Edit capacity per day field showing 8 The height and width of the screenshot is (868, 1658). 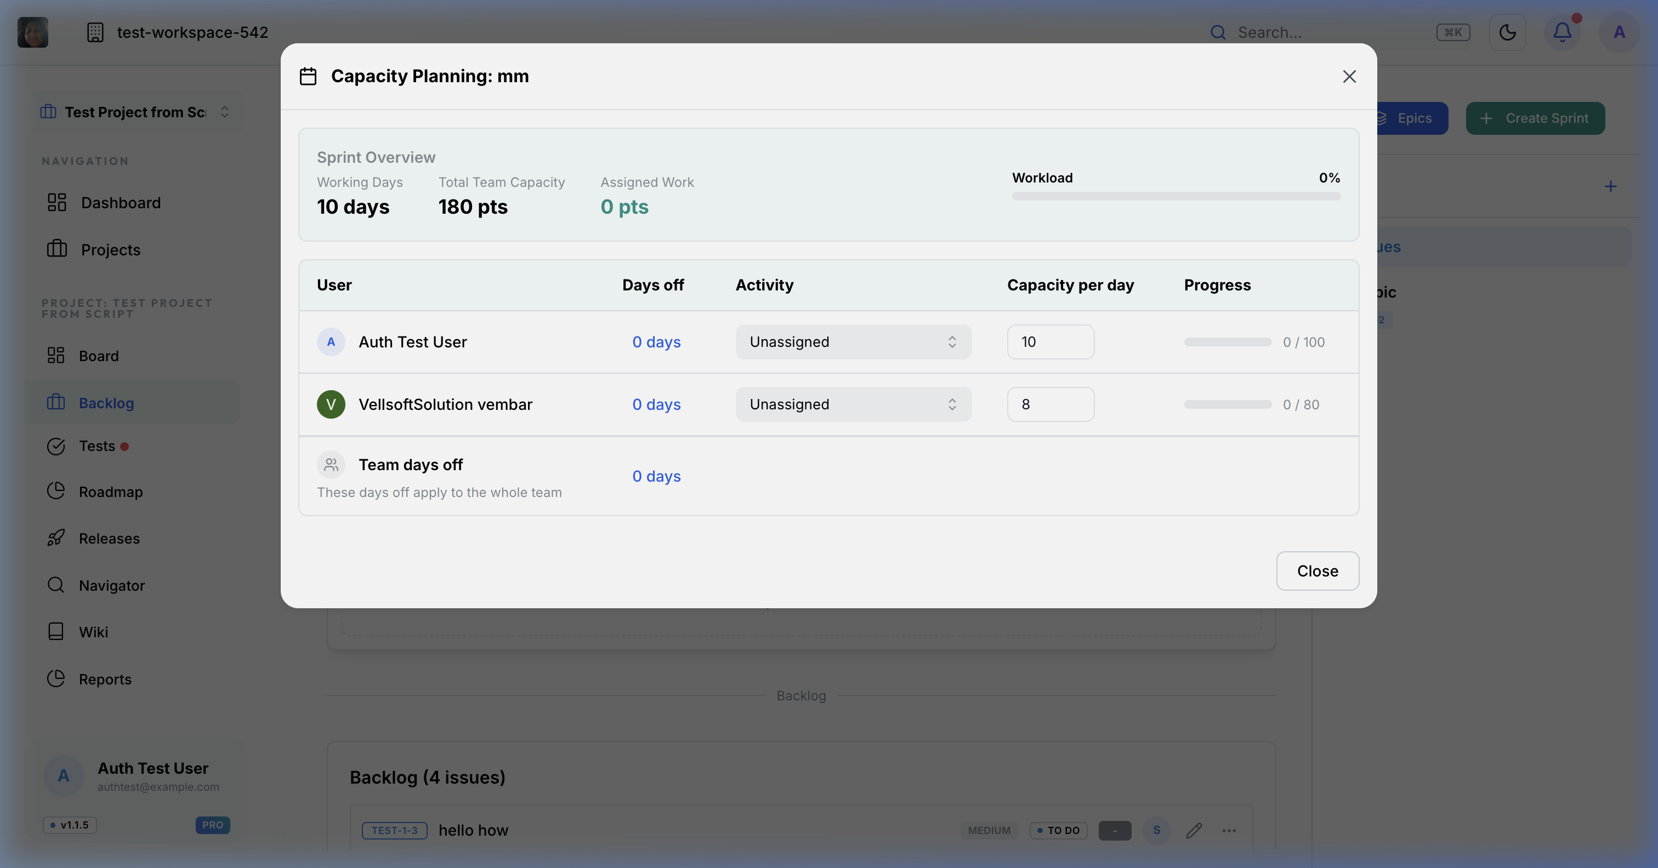1051,404
